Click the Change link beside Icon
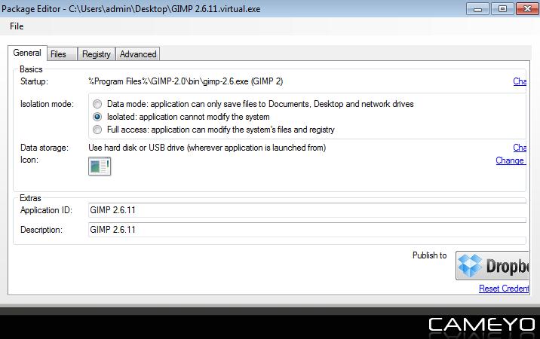Screen dimensions: 540x339 click(x=511, y=160)
